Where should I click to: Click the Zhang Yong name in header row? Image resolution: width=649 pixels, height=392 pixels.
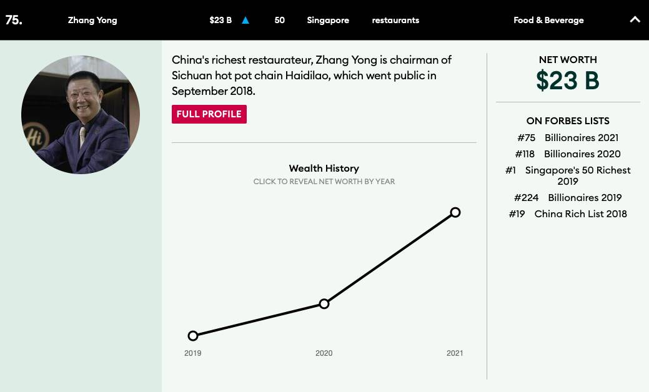92,20
